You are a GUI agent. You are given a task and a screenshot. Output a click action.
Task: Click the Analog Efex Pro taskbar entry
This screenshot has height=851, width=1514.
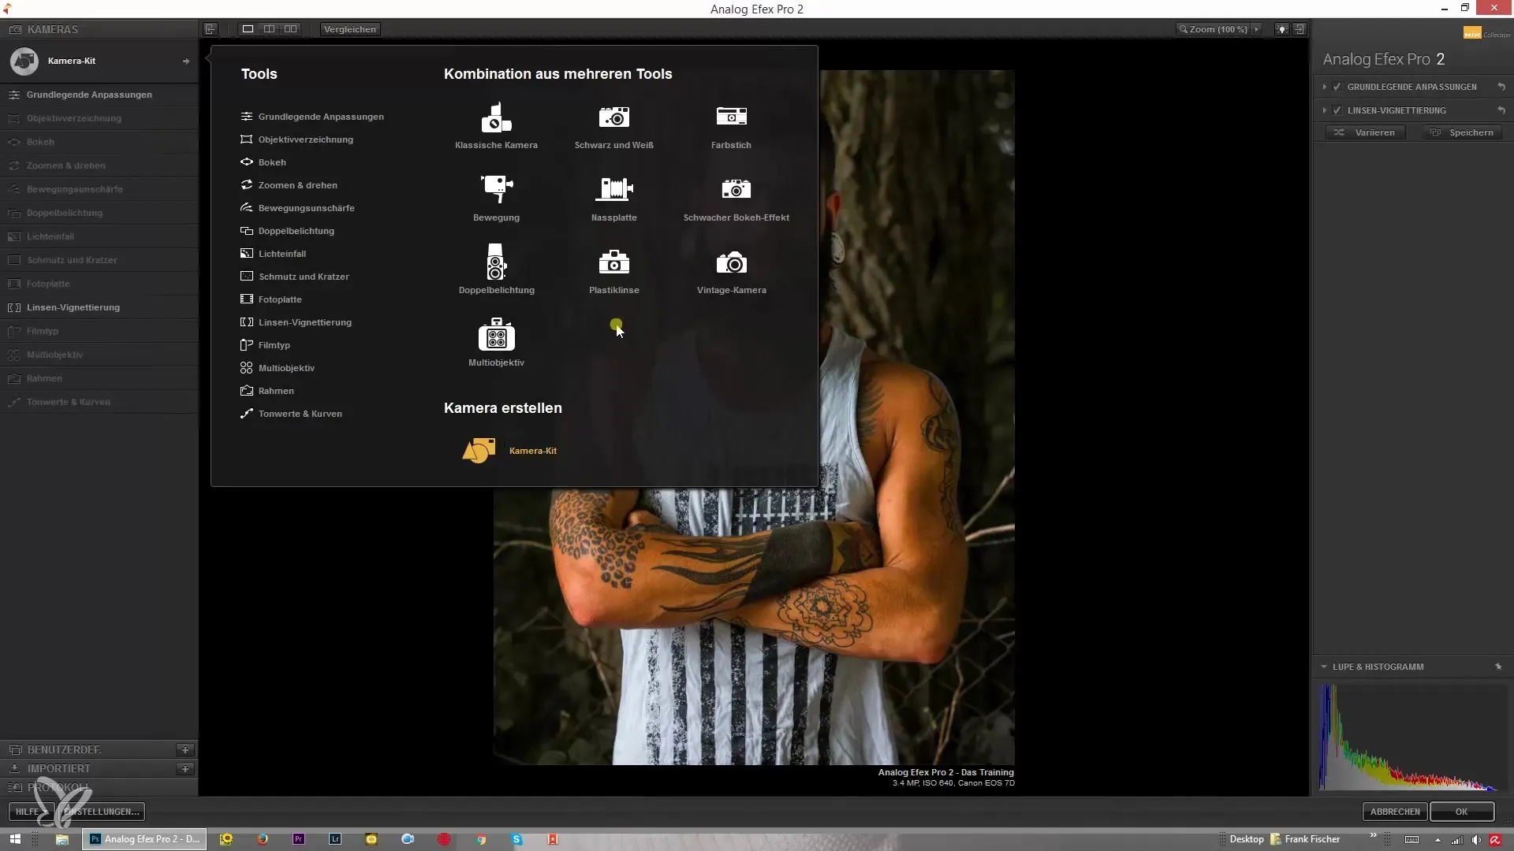tap(144, 839)
